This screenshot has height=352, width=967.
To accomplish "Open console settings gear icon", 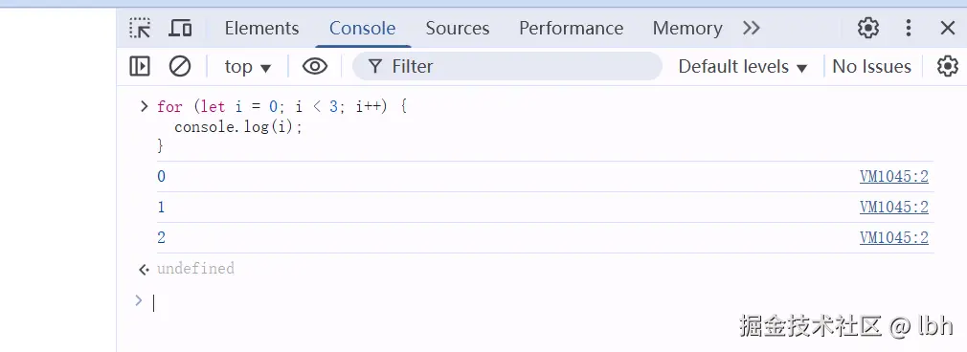I will coord(948,66).
